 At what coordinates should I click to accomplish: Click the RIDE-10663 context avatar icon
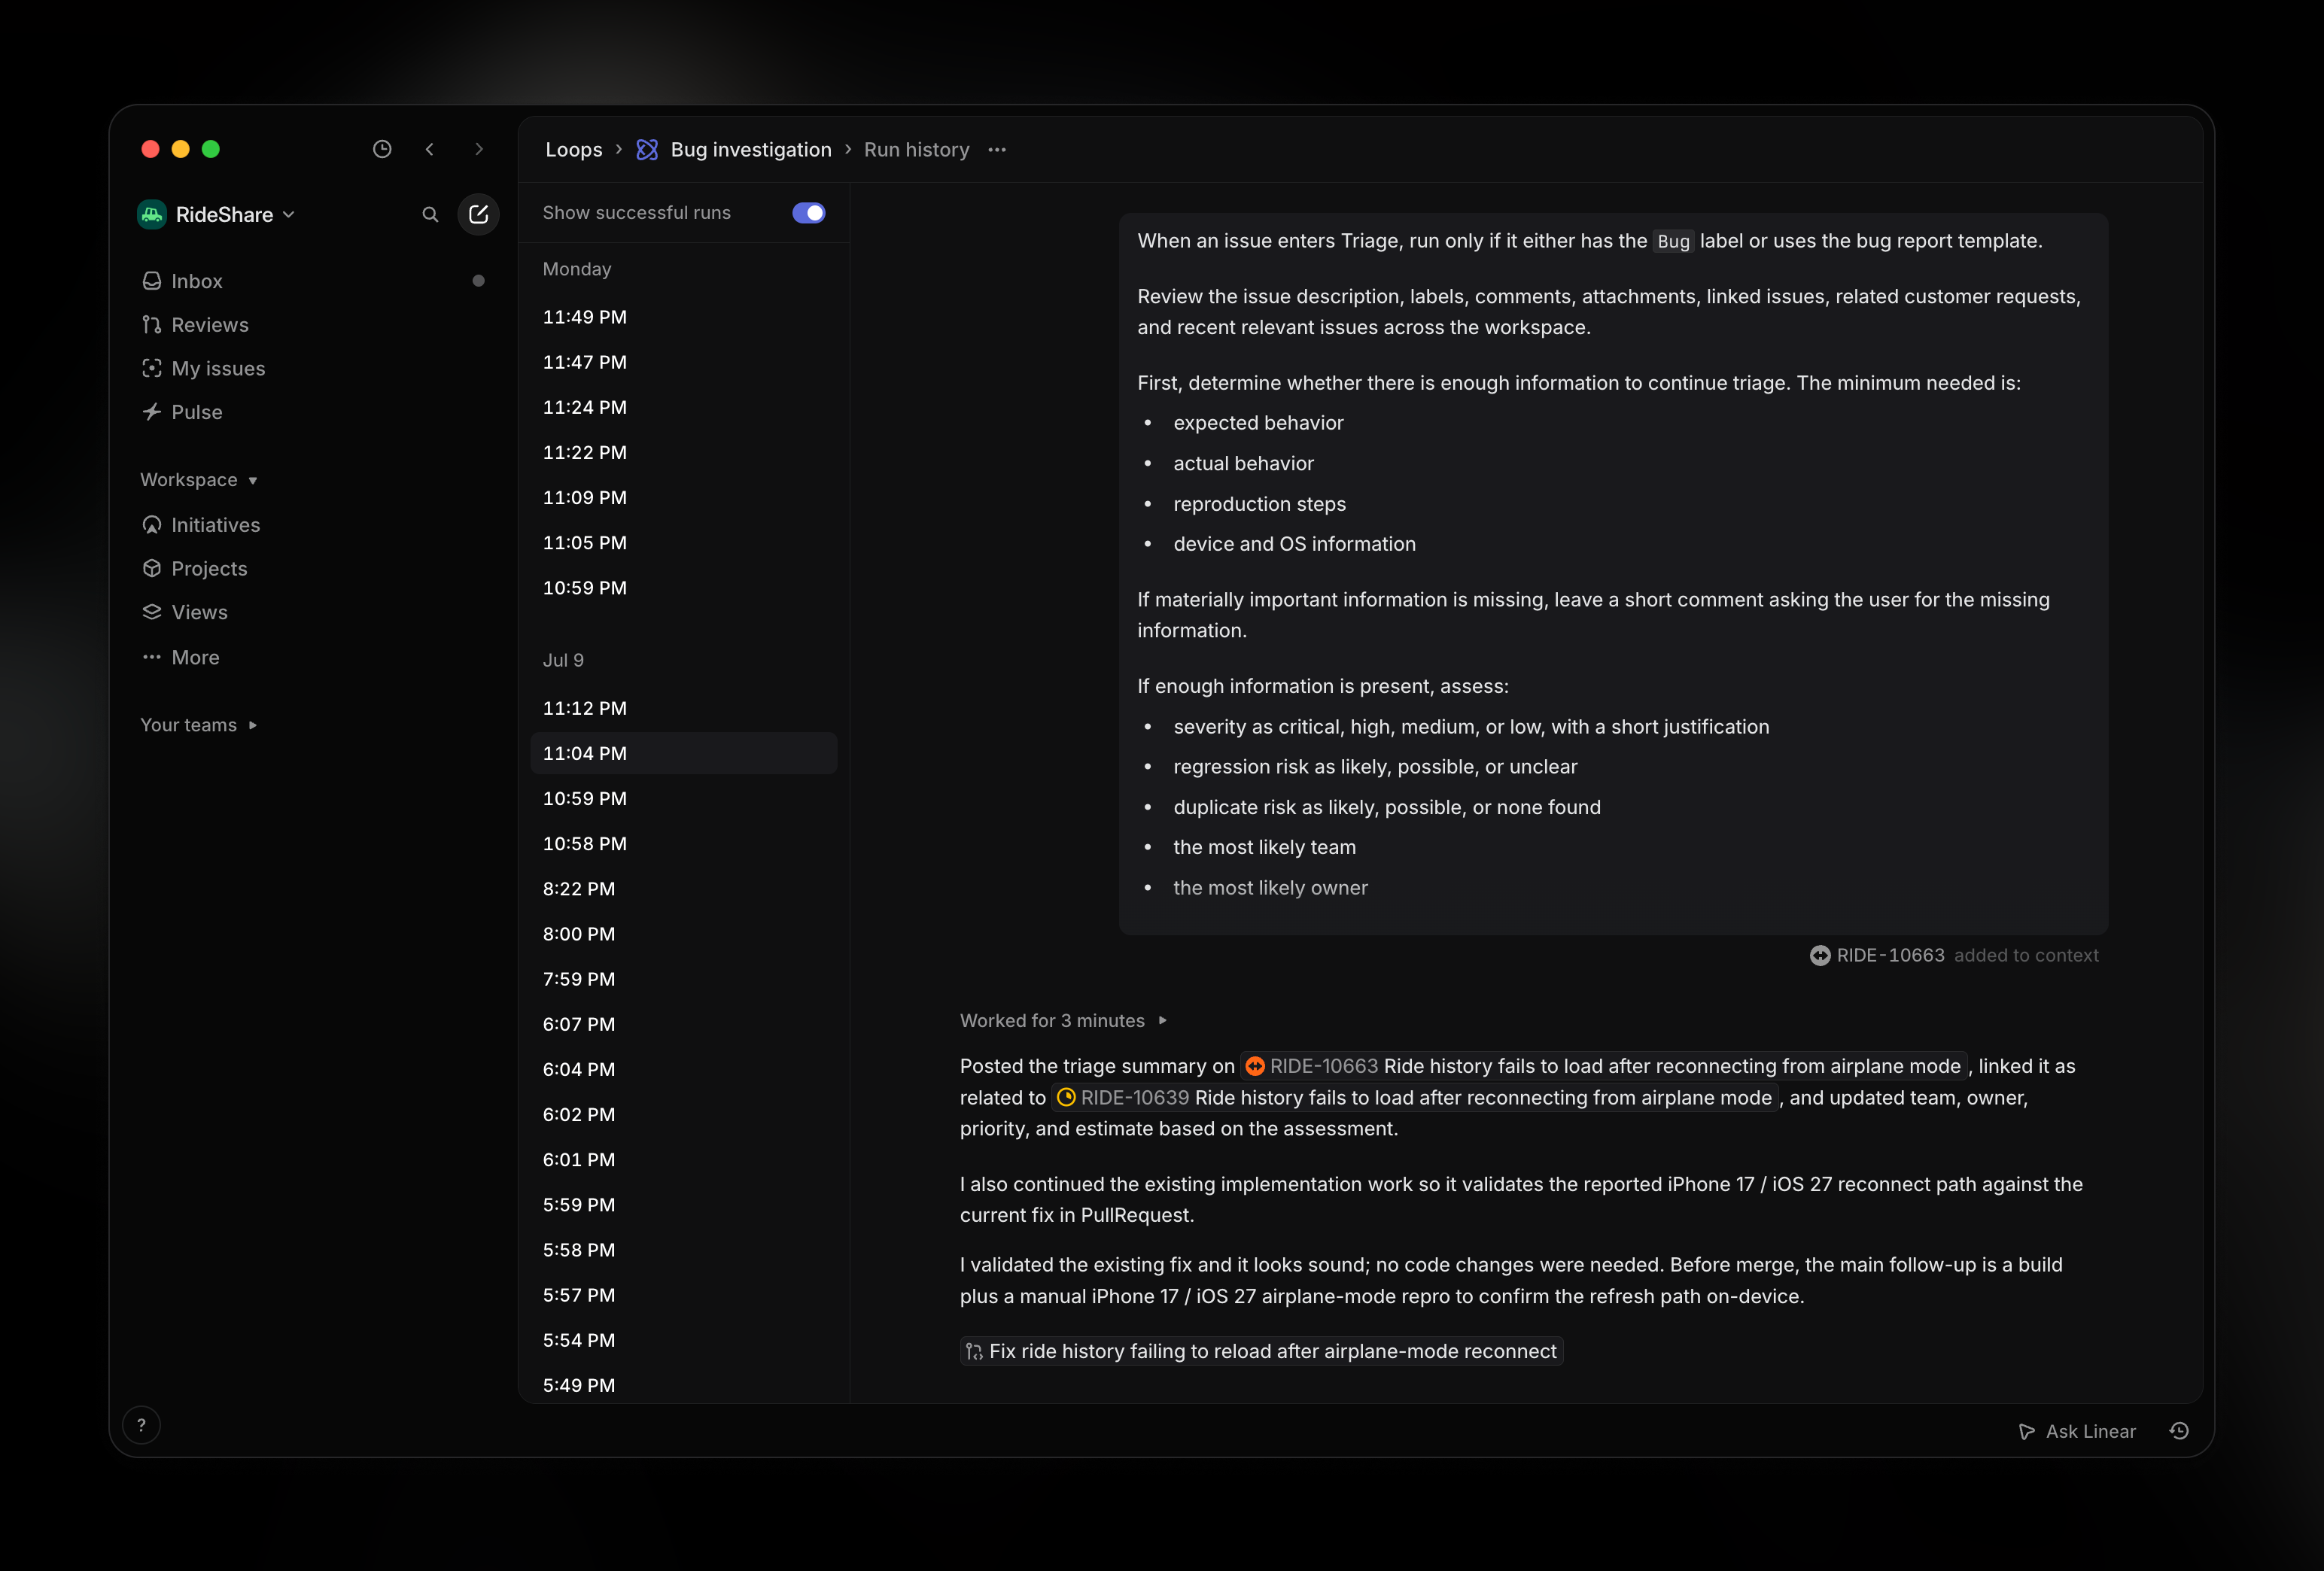1820,955
